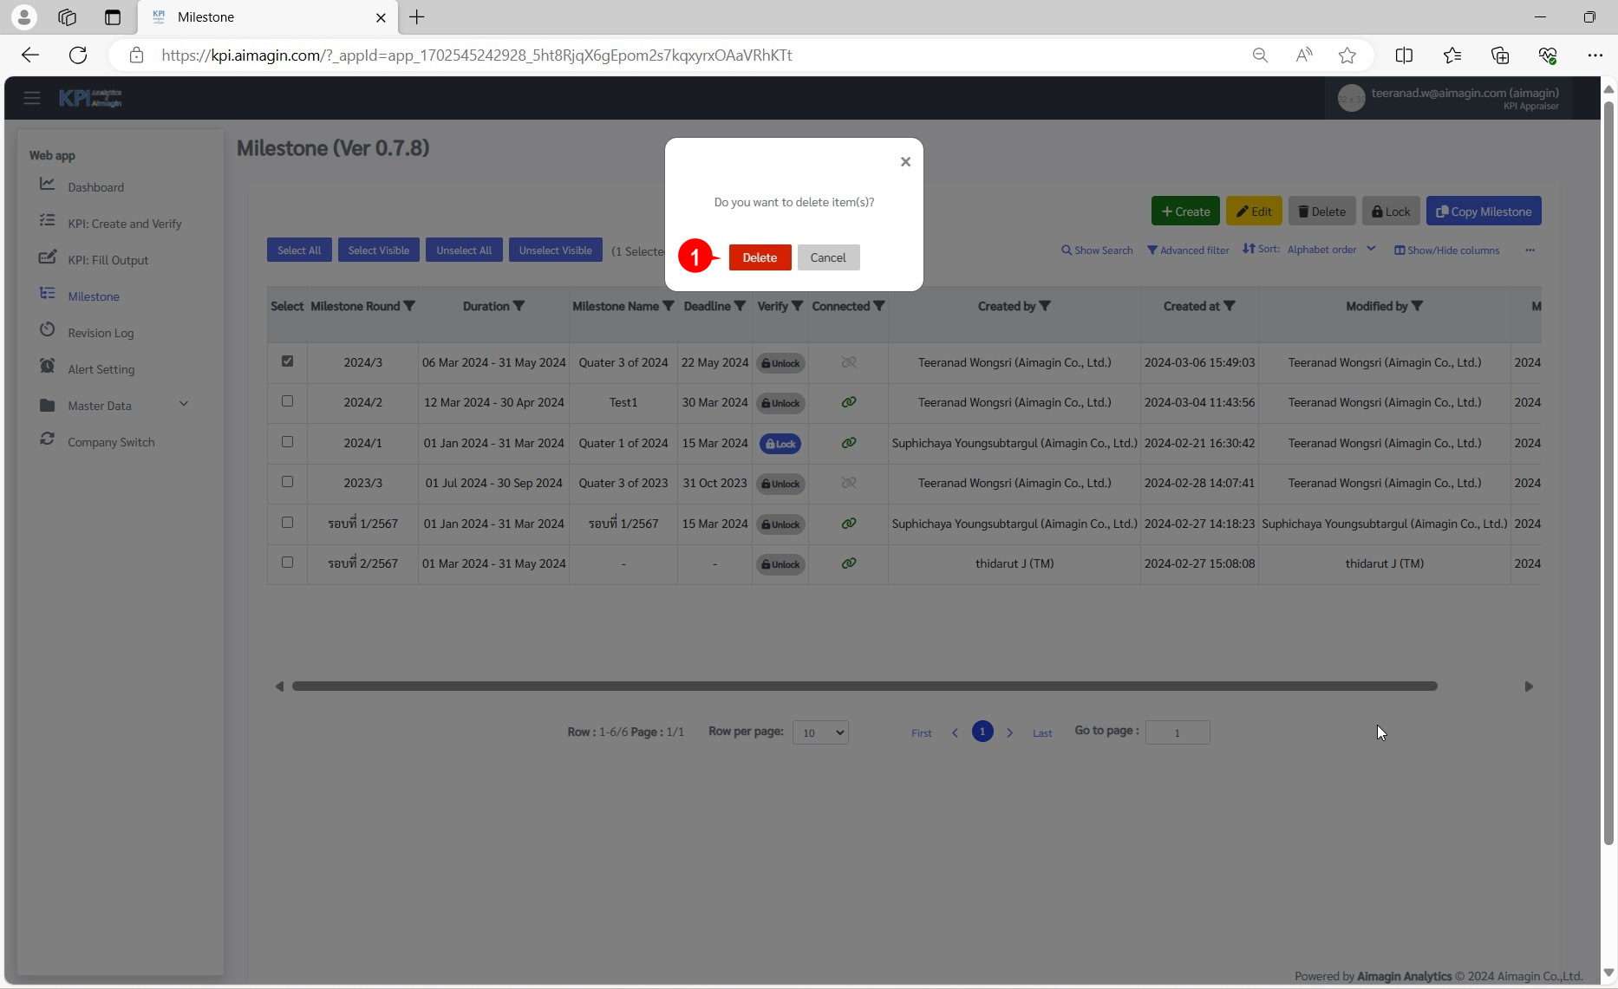
Task: Check the 2024/2 row checkbox
Action: [x=287, y=401]
